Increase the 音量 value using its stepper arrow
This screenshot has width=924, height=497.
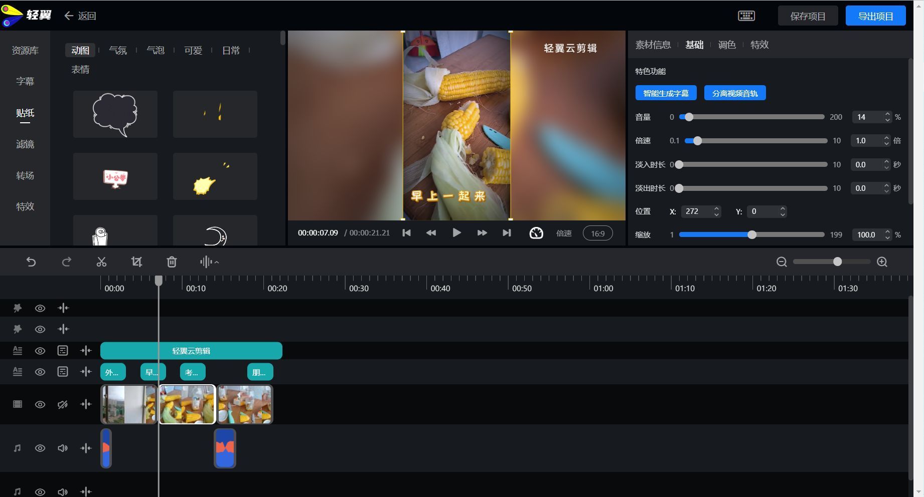(x=887, y=114)
